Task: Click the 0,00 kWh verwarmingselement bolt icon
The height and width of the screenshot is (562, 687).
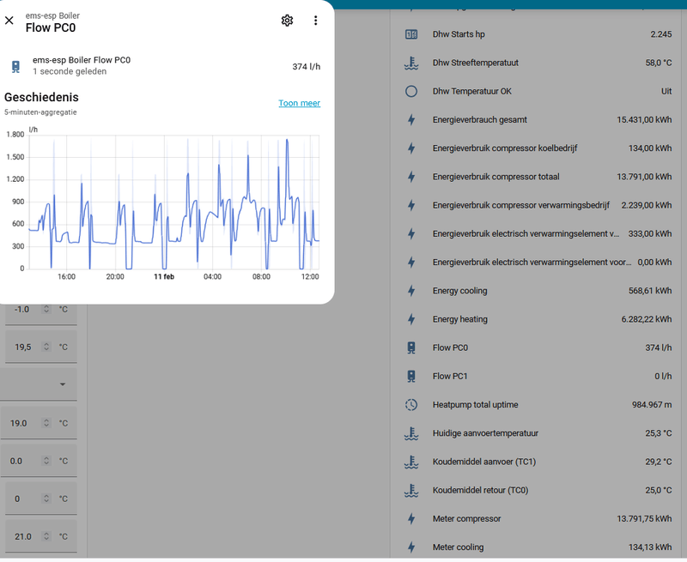Action: (x=411, y=263)
